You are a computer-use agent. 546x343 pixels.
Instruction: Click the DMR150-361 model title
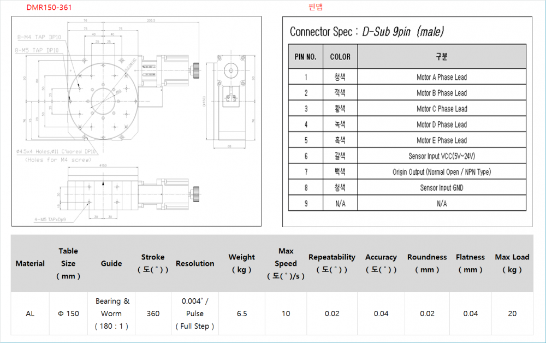49,8
